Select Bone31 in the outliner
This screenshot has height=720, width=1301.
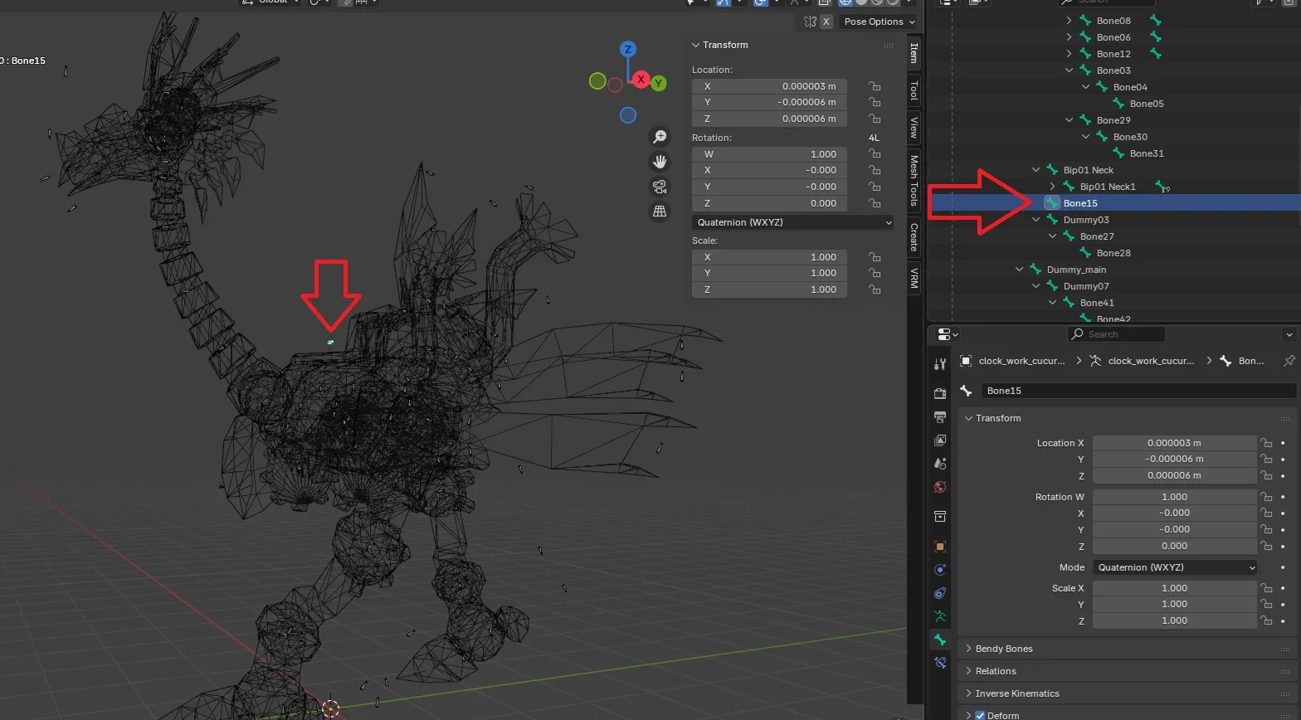[x=1147, y=153]
